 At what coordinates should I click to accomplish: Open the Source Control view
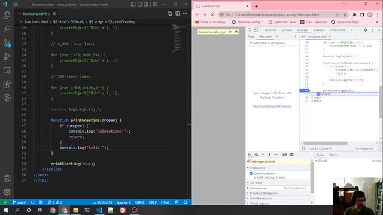pyautogui.click(x=7, y=43)
